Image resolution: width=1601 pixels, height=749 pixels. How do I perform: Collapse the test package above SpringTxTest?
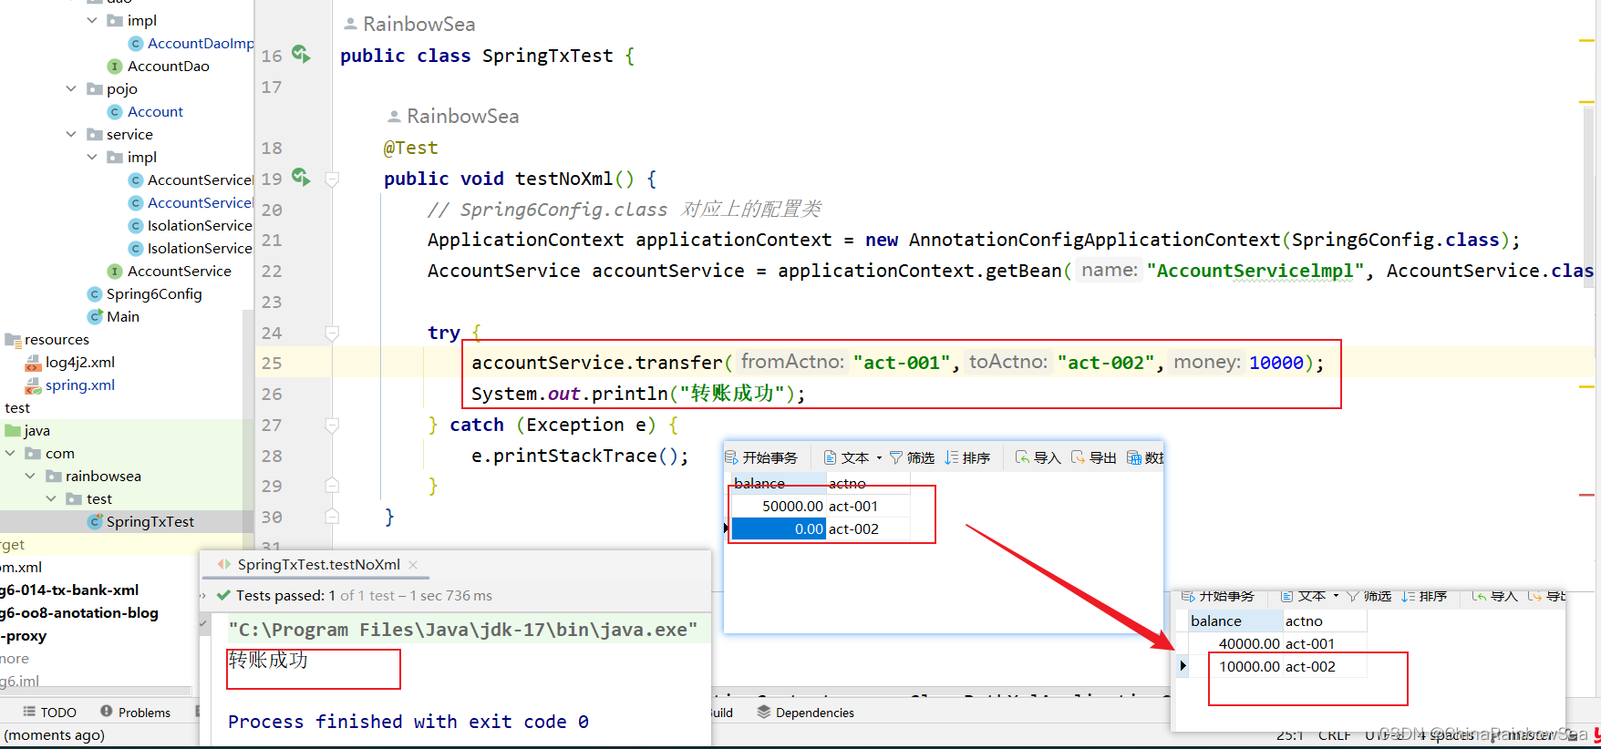tap(51, 498)
